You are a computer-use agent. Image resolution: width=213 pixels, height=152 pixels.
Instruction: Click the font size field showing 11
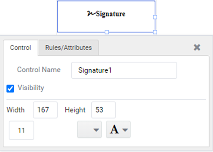[x=21, y=130]
